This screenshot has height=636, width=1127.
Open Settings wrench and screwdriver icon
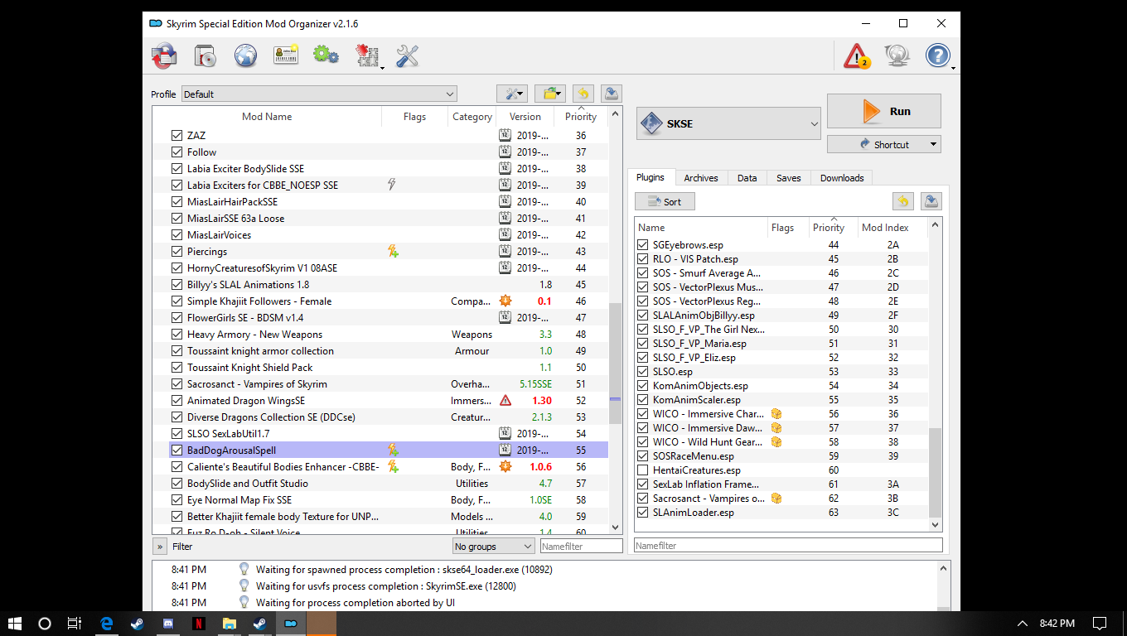pos(407,56)
